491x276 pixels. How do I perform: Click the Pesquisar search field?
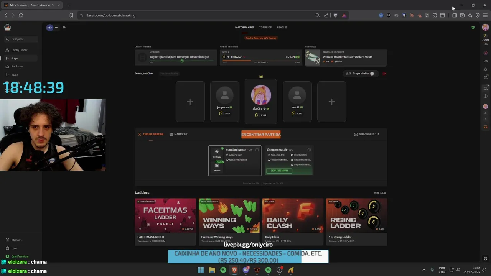coord(21,39)
